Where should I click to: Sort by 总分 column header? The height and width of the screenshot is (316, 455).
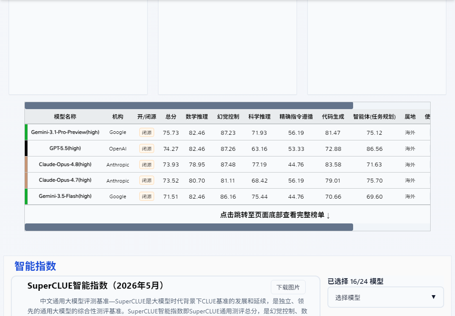pyautogui.click(x=171, y=117)
